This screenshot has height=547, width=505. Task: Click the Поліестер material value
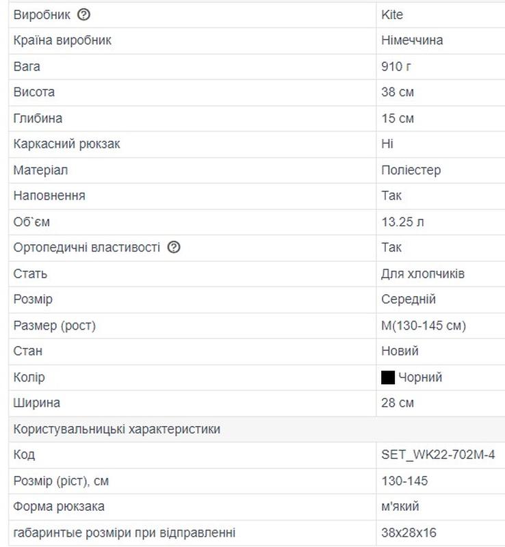(411, 170)
